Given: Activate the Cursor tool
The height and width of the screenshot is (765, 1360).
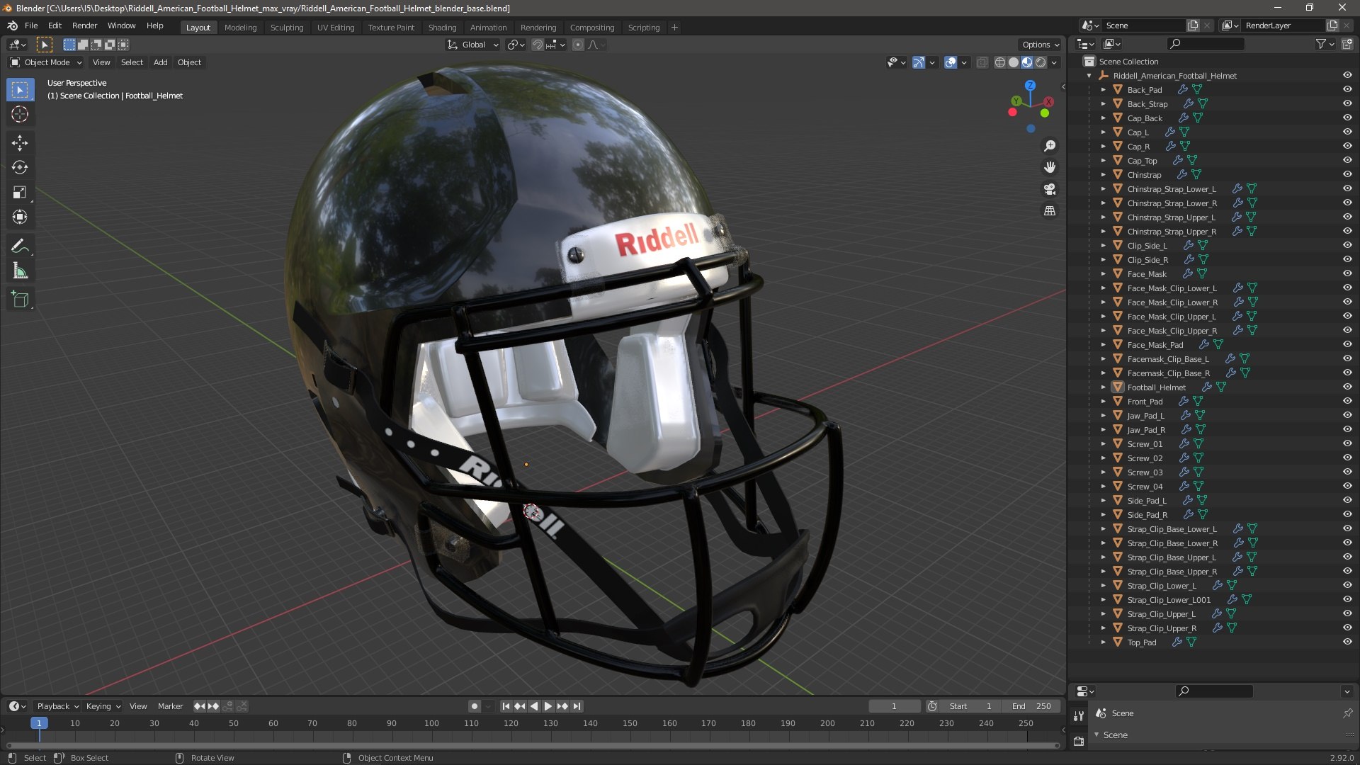Looking at the screenshot, I should (20, 114).
